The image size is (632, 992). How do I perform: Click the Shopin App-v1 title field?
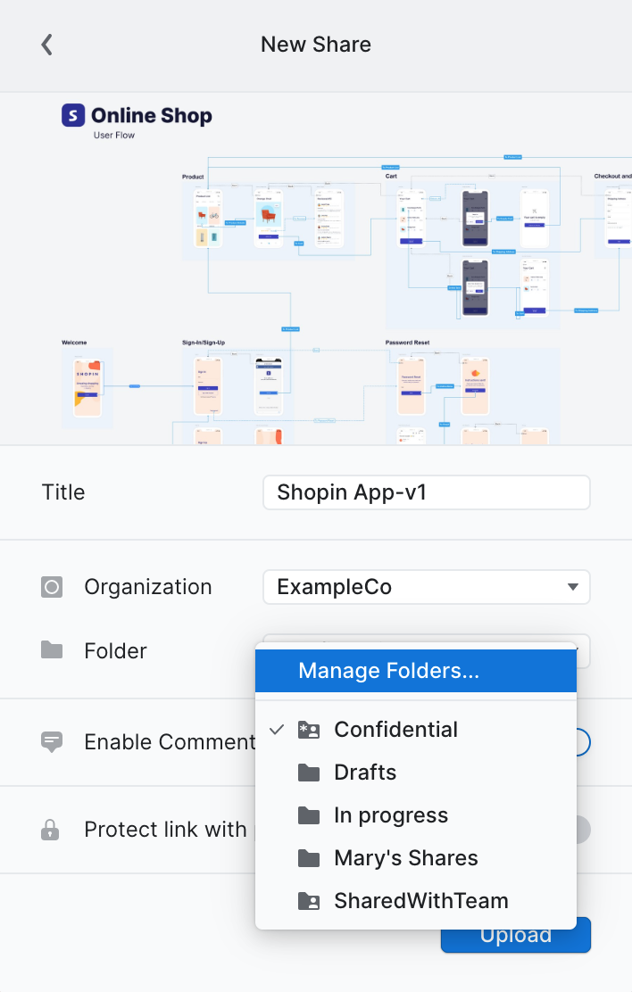(x=426, y=492)
